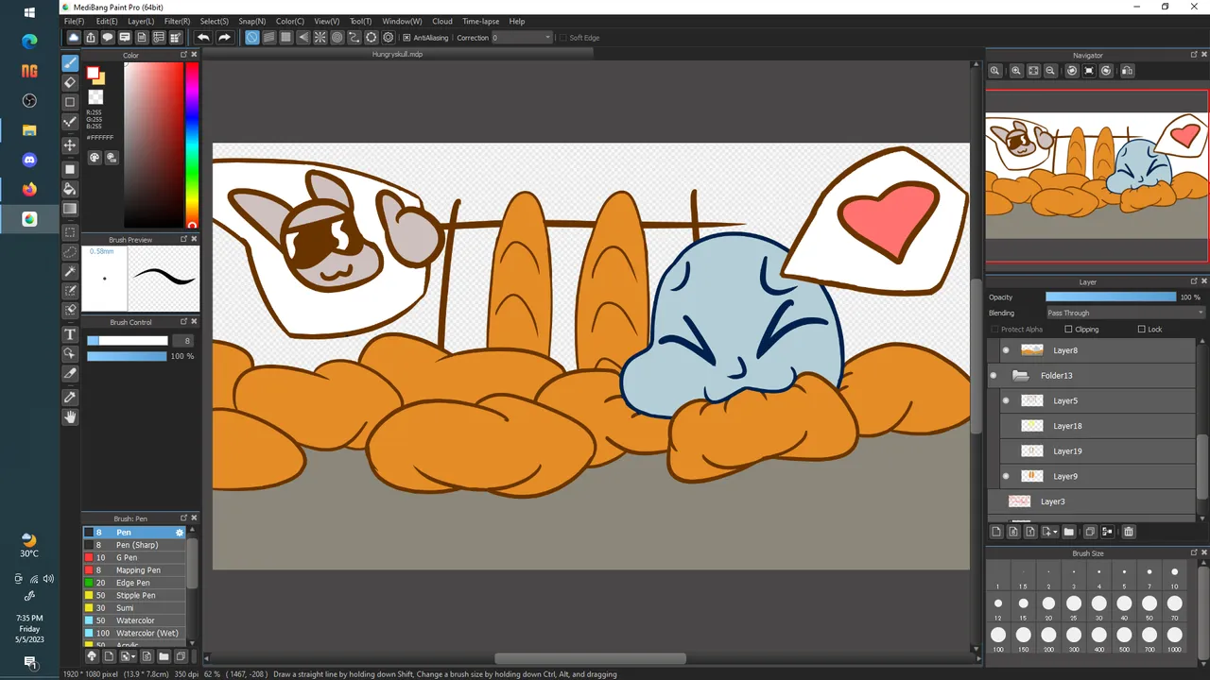Open the Correction dropdown

(522, 38)
